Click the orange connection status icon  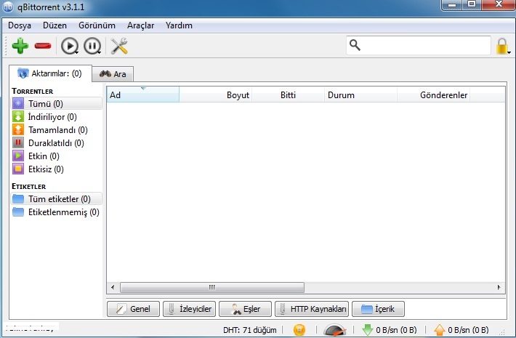click(x=299, y=330)
